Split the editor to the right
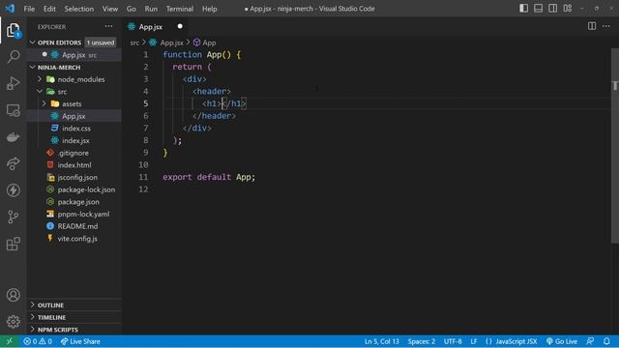Viewport: 619px width, 348px height. tap(591, 26)
